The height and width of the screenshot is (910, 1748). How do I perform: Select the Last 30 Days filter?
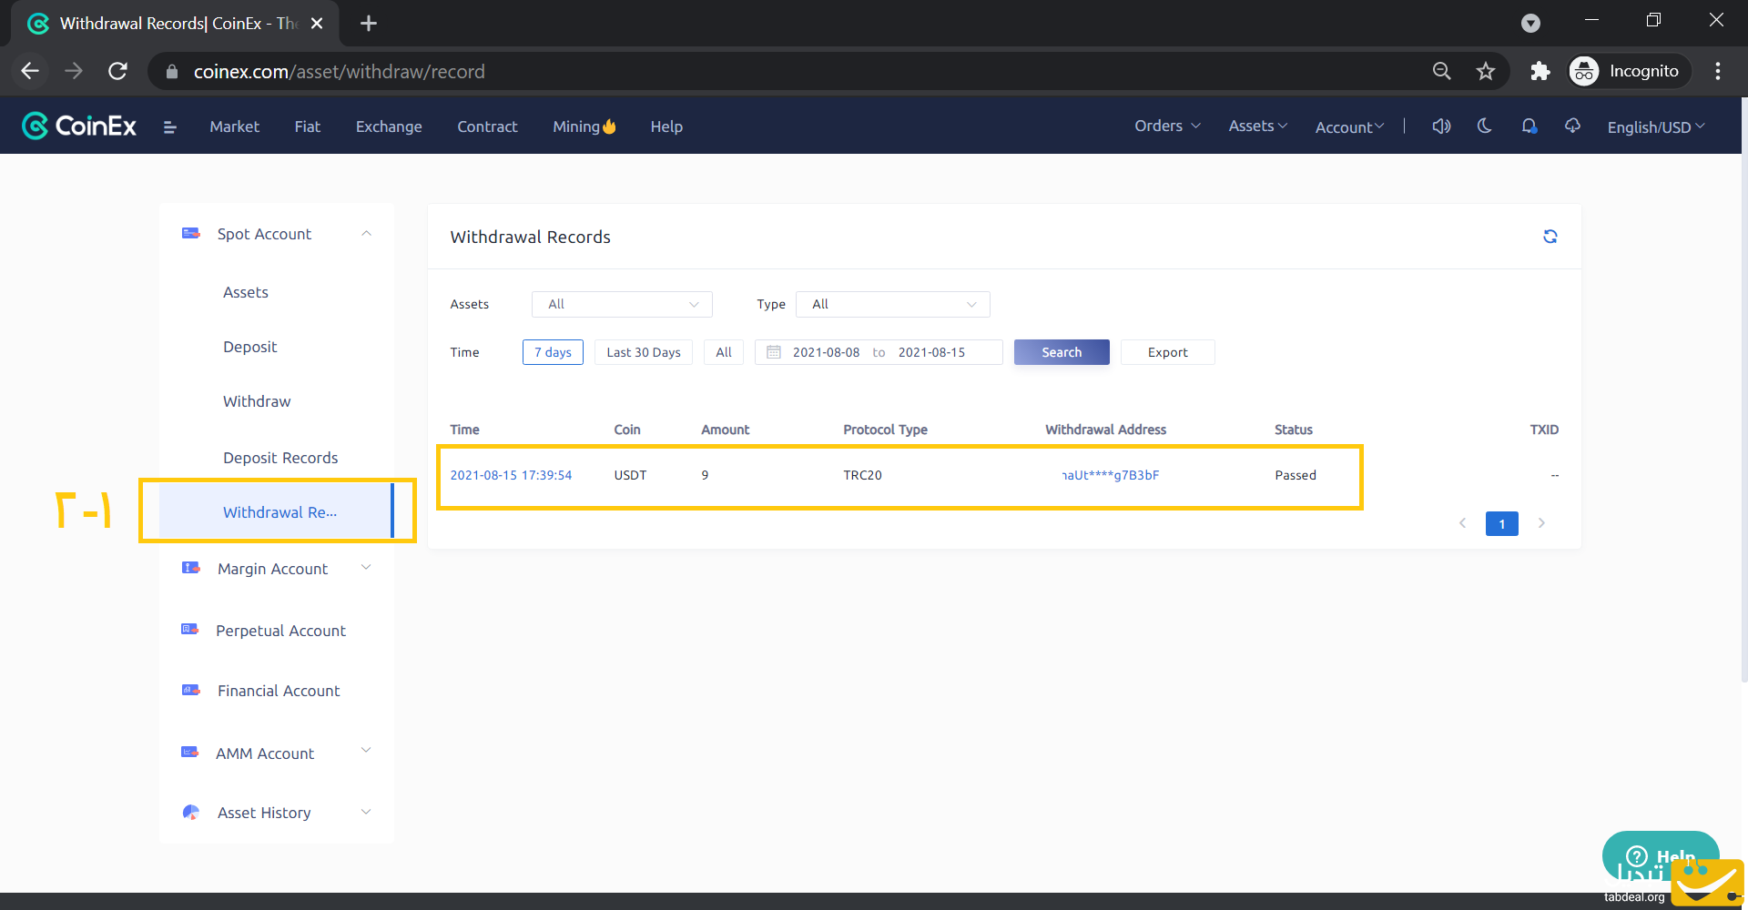644,352
